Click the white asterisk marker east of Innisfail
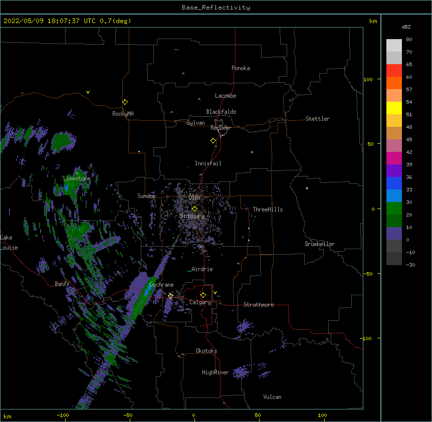 tap(252, 152)
